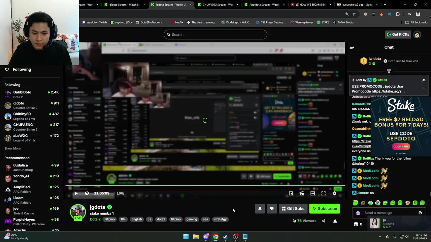The height and width of the screenshot is (242, 431).
Task: Open the chat shop icon
Action: 356,224
